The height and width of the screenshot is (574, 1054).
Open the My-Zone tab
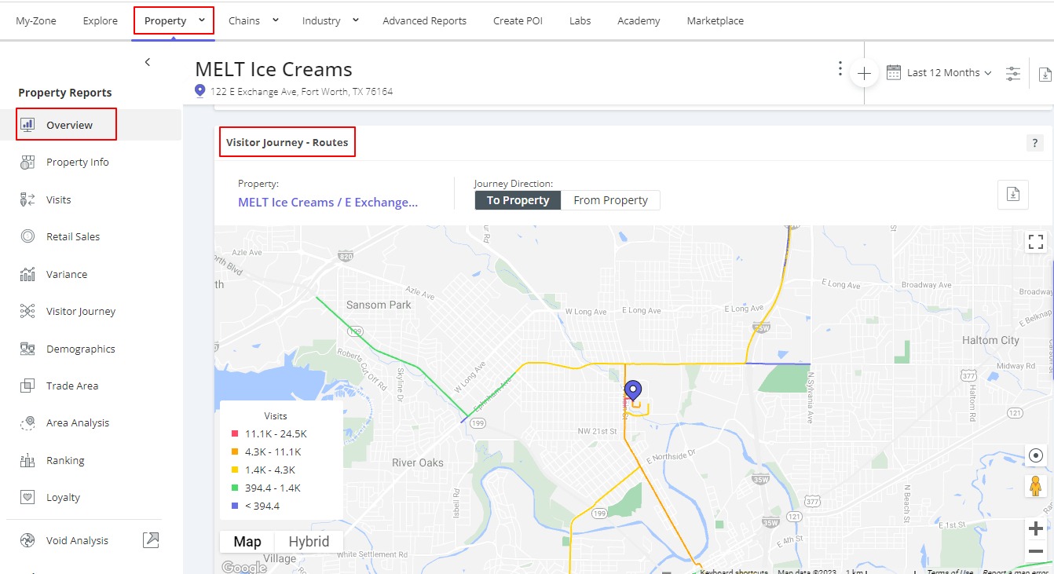[36, 20]
